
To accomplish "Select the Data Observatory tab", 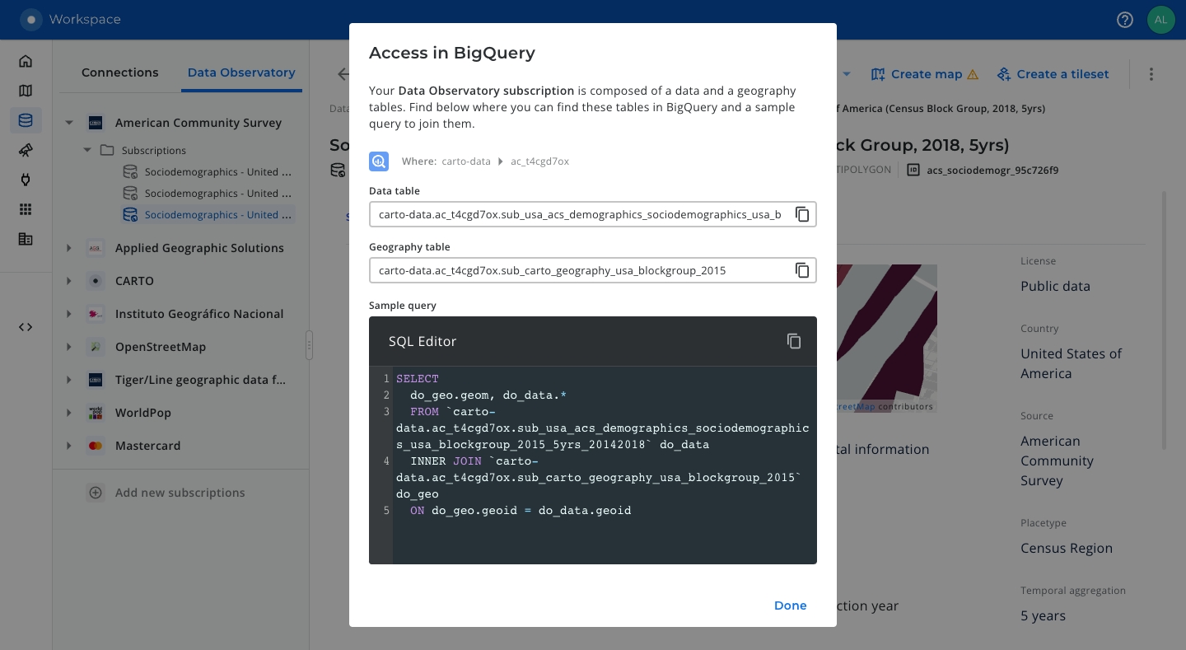I will [241, 72].
